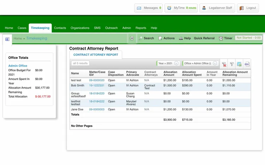Click the save report view icon
The image size is (265, 165).
239,64
